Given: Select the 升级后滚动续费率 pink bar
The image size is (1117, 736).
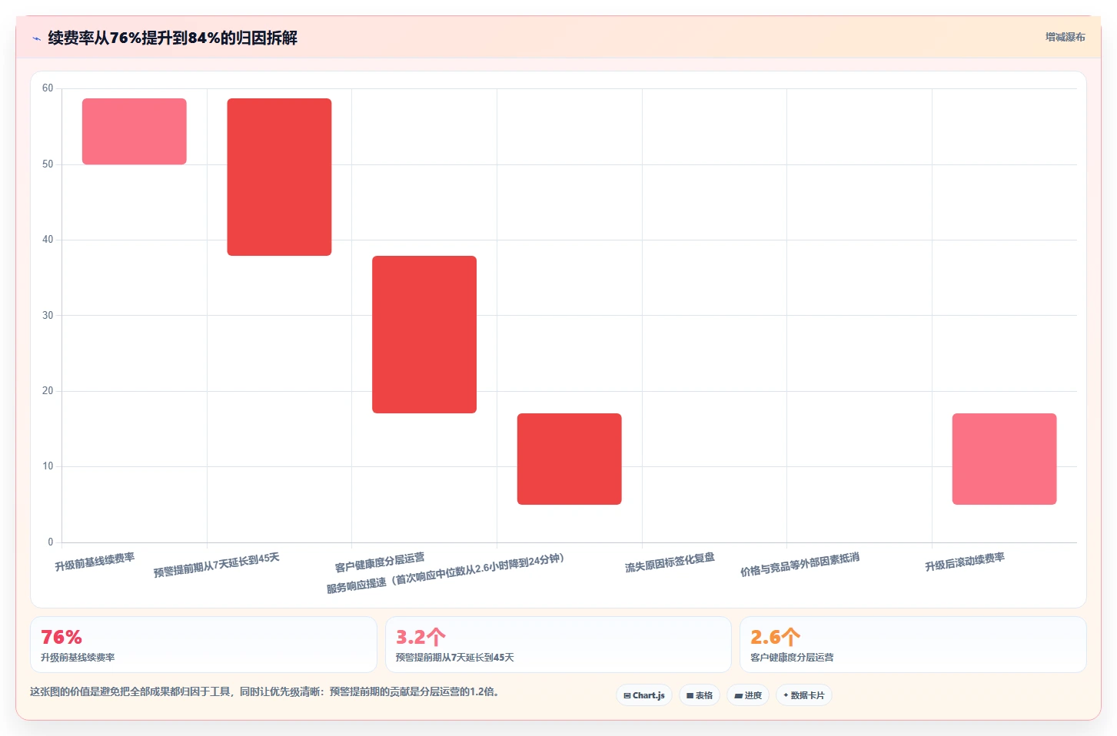Looking at the screenshot, I should click(x=1004, y=459).
